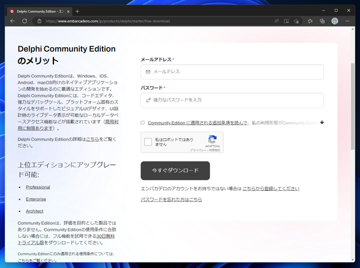Image resolution: width=360 pixels, height=268 pixels.
Task: Minimize the browser window
Action: [x=323, y=11]
